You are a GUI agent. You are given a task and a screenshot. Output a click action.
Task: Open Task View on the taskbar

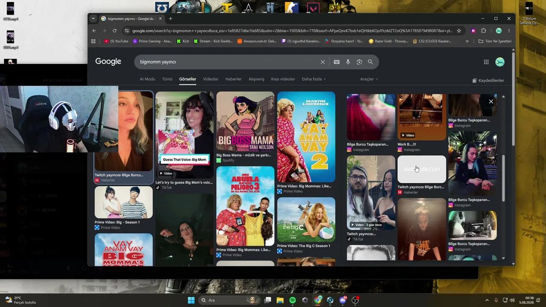267,300
